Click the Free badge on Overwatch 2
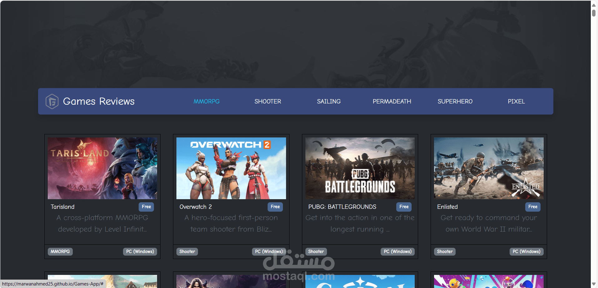Image resolution: width=598 pixels, height=288 pixels. click(x=275, y=207)
